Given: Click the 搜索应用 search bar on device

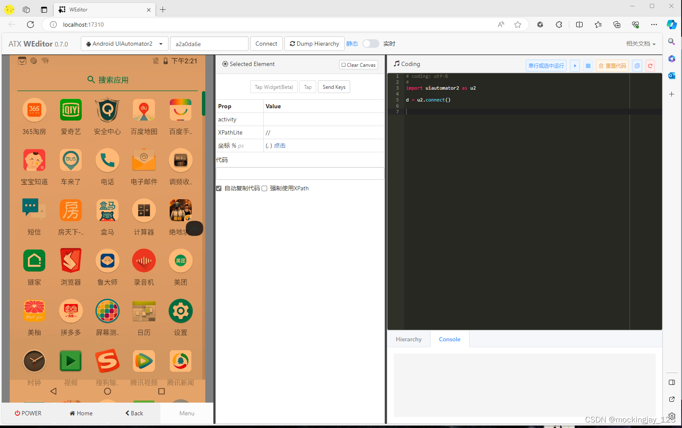Looking at the screenshot, I should coord(108,80).
